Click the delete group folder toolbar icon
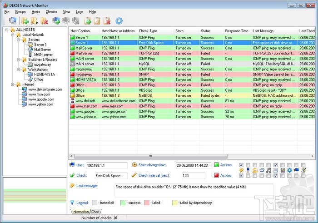Screen dimensions: 318x223 (x=45, y=20)
